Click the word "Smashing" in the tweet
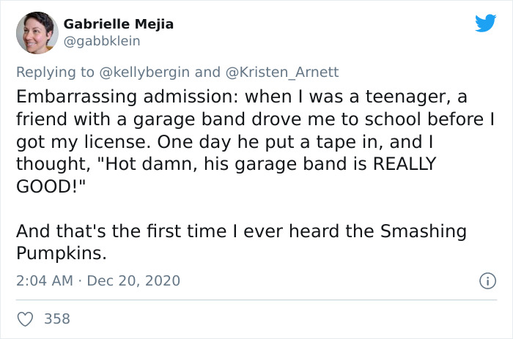Viewport: 513px width, 339px height. click(x=424, y=231)
